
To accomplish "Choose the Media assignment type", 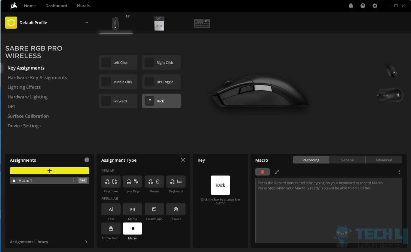I will coord(133,209).
